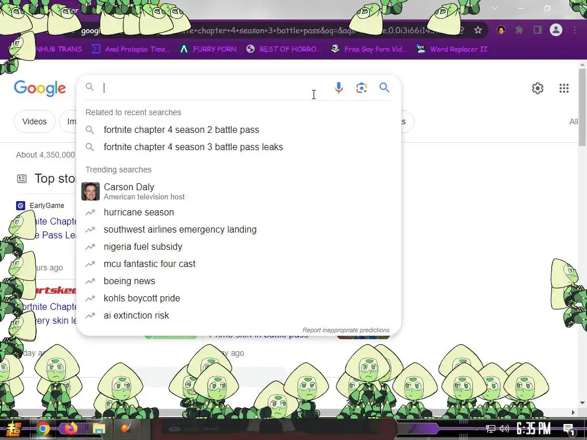Open the volume control in tray
The image size is (587, 440).
click(504, 429)
